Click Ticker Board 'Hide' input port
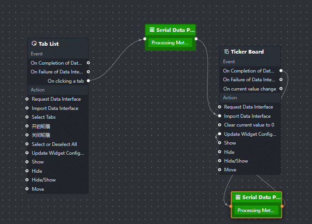312x224 pixels. 220,152
